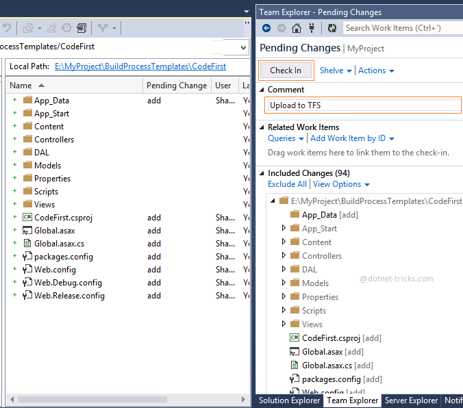Click the Exclude All link

tap(287, 184)
